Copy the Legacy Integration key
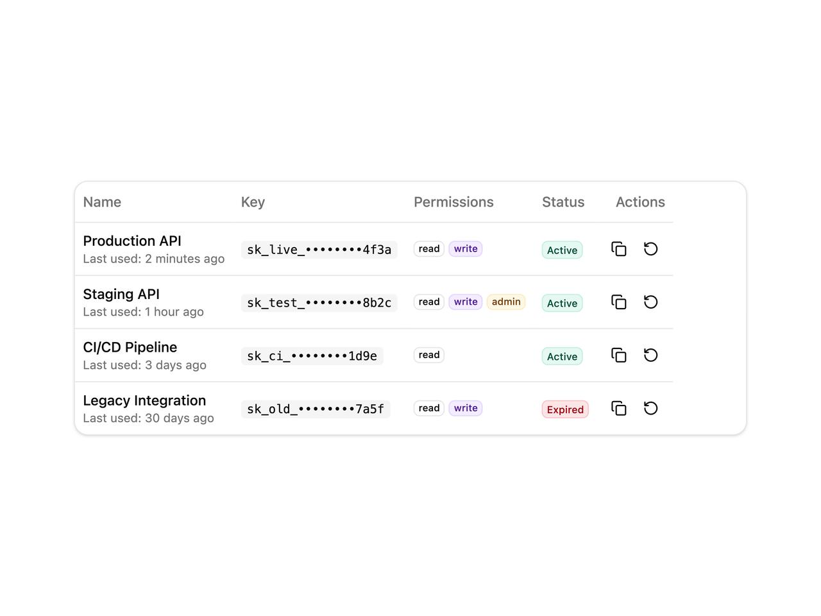Image resolution: width=821 pixels, height=616 pixels. (619, 409)
